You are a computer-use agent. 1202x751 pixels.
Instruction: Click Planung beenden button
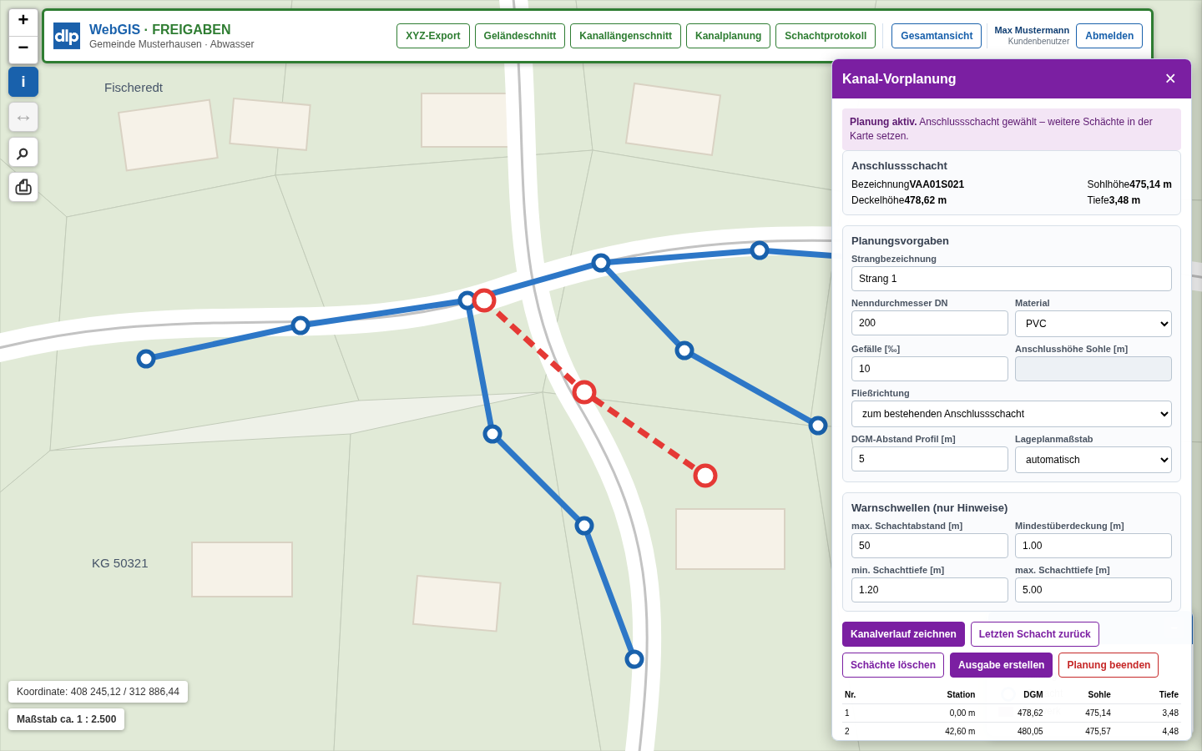[1109, 665]
